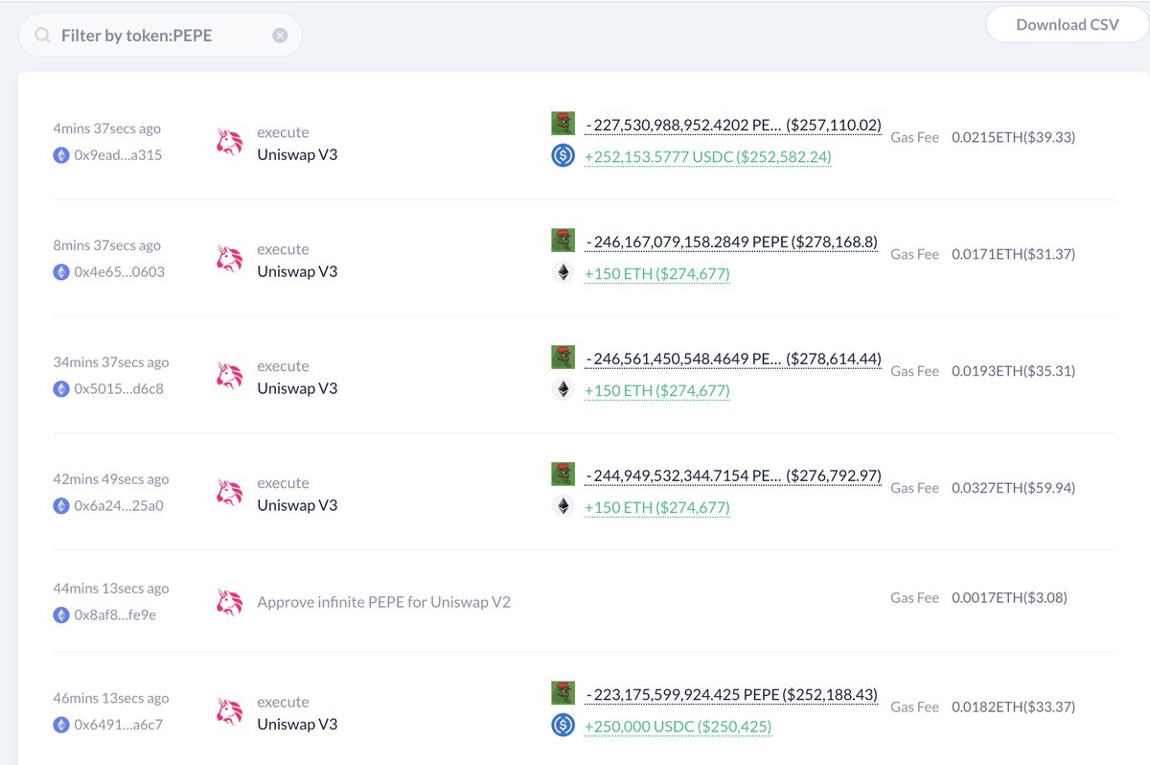Viewport: 1150px width, 765px height.
Task: Open -227,530,988,952.4202 PEPE amount link
Action: 733,125
